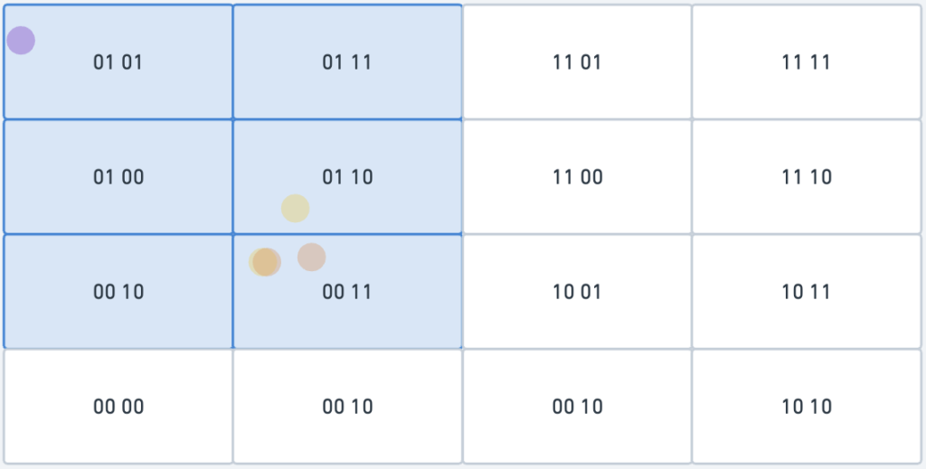Select the 10 01 cell
The height and width of the screenshot is (469, 926).
(x=577, y=291)
